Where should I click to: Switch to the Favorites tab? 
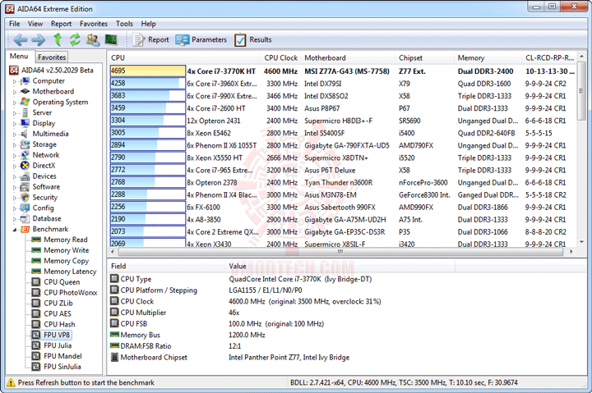(x=52, y=57)
